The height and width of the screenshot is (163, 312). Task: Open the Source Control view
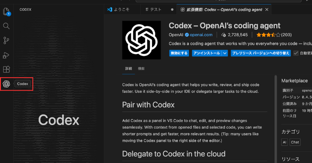[x=6, y=40]
